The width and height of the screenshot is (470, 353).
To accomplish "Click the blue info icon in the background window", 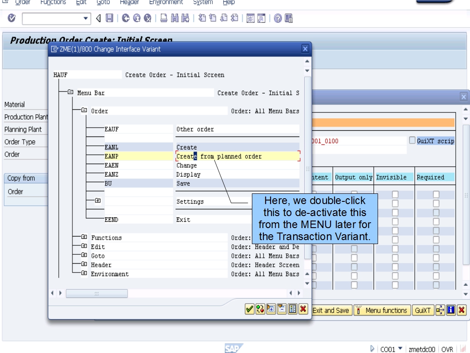I will [451, 310].
